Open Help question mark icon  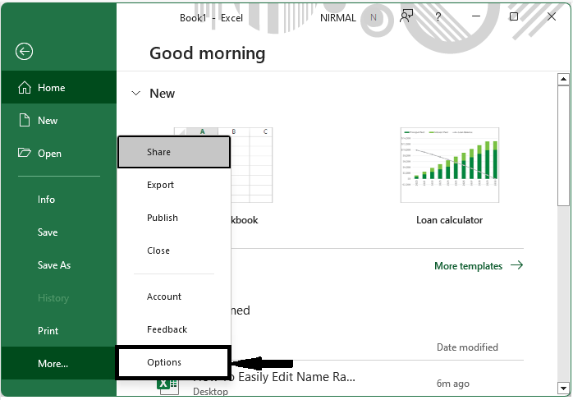click(438, 16)
